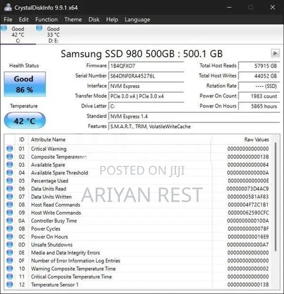Click status orb for Host Read Commands row

coord(10,205)
